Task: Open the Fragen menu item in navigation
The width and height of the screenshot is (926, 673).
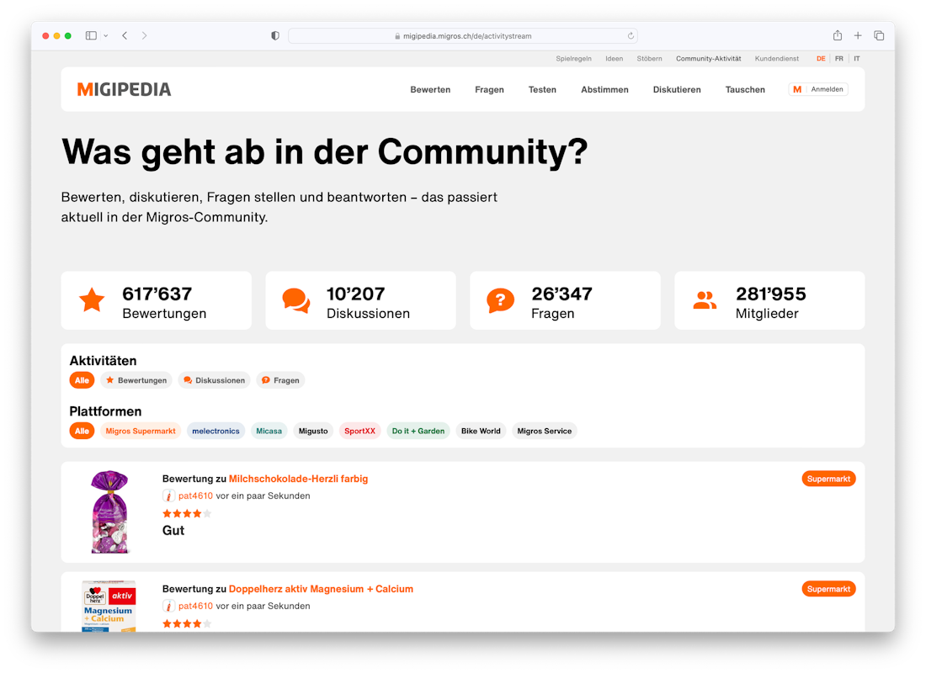Action: (490, 90)
